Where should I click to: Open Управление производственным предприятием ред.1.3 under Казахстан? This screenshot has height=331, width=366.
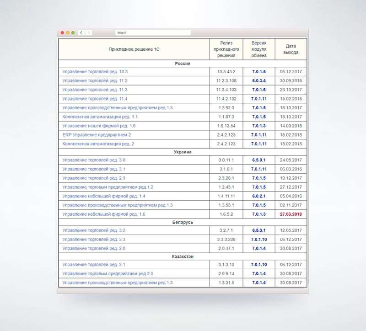[x=118, y=283]
